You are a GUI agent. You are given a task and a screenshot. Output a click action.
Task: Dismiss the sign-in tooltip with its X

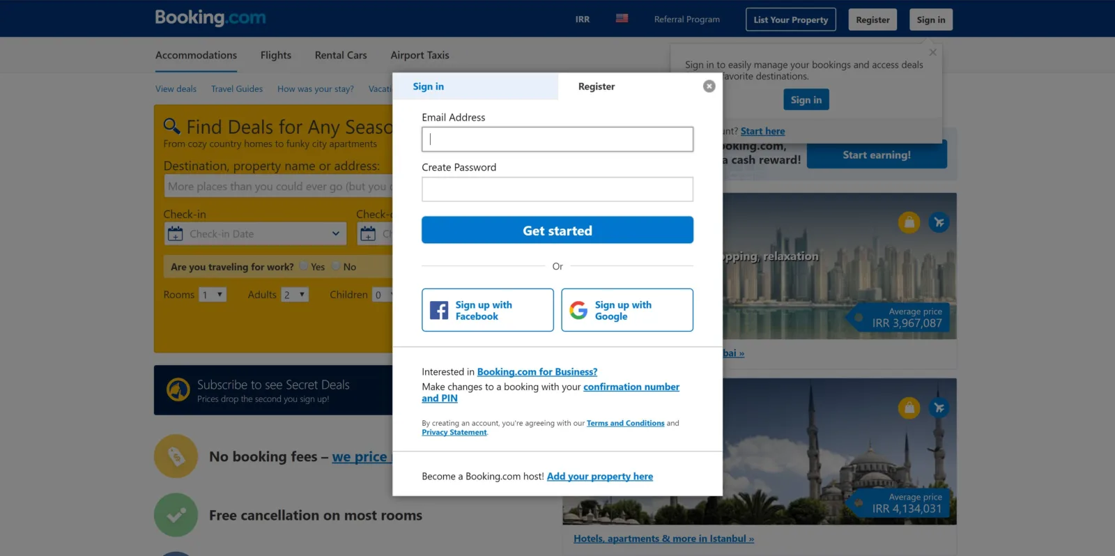tap(932, 52)
